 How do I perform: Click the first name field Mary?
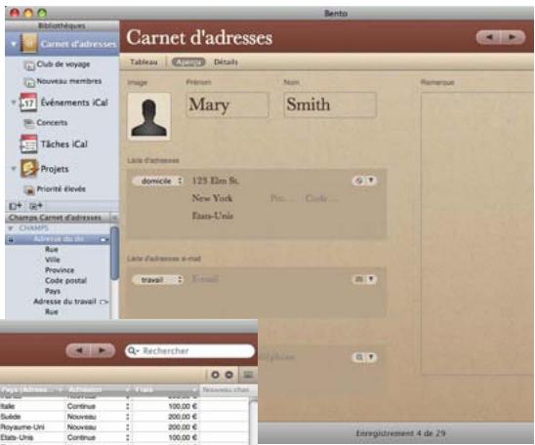point(227,105)
